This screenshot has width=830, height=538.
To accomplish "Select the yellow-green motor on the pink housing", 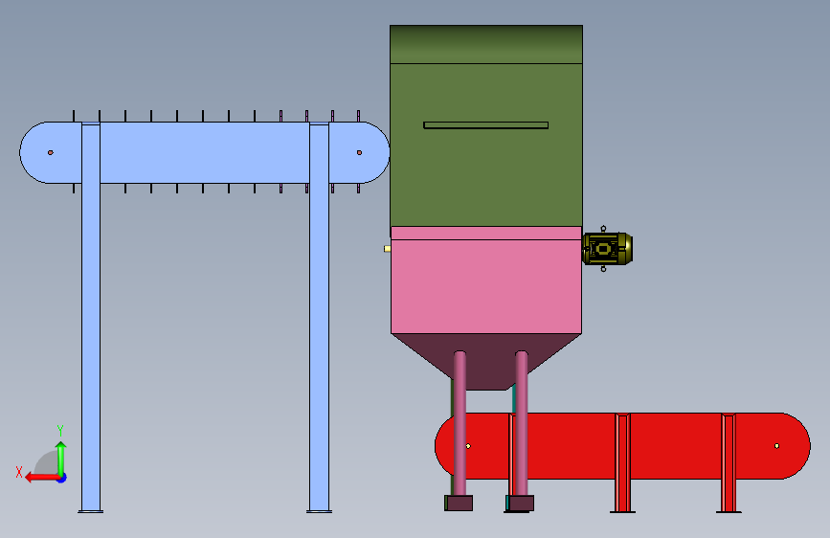I will pyautogui.click(x=607, y=249).
